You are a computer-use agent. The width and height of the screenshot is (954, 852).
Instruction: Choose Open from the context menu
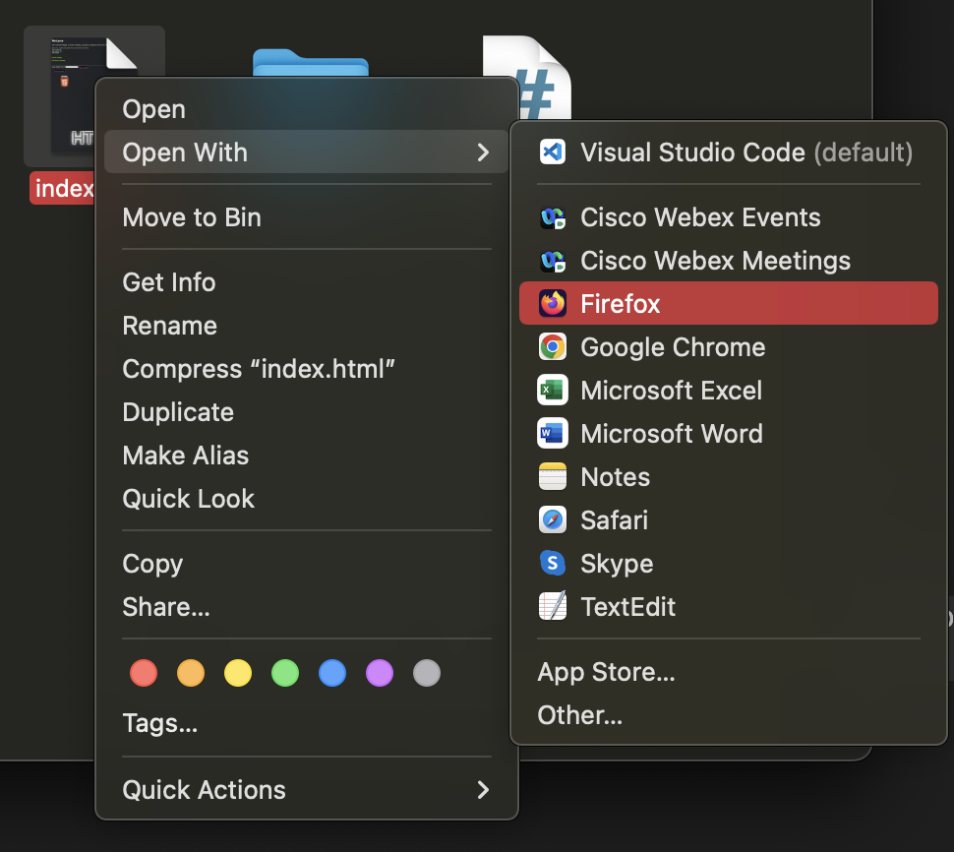point(307,109)
